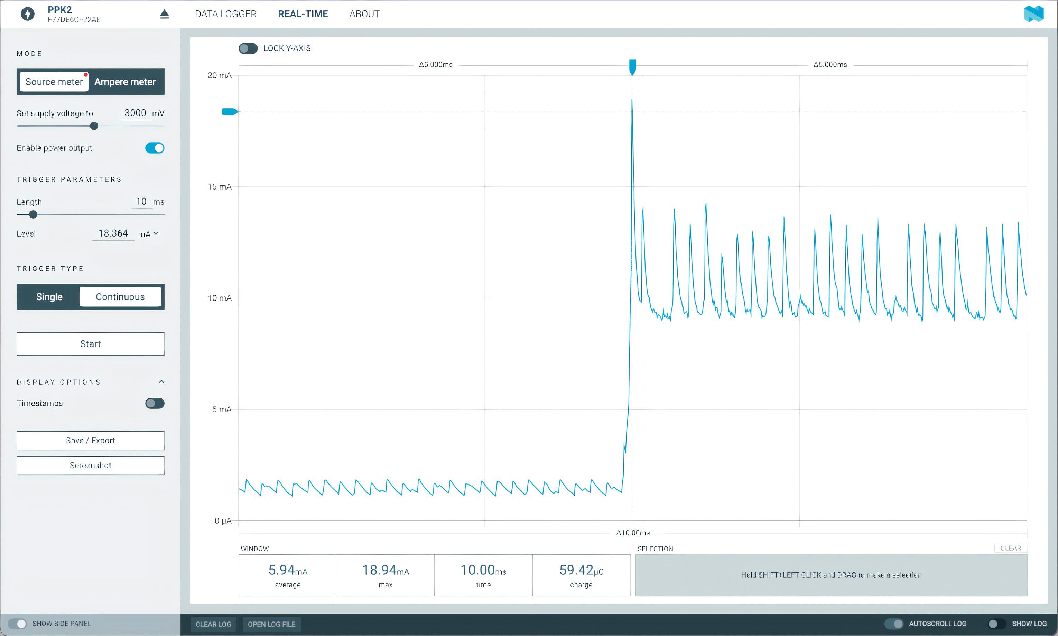Click the trigger level handle on the Y-axis

(x=229, y=112)
